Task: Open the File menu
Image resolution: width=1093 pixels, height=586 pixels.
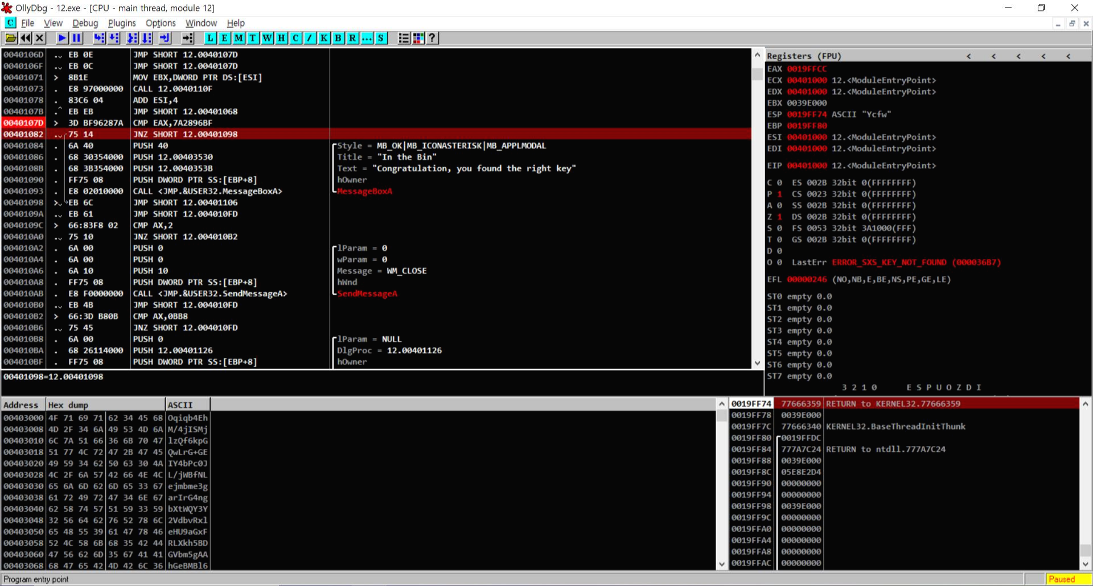Action: (28, 23)
